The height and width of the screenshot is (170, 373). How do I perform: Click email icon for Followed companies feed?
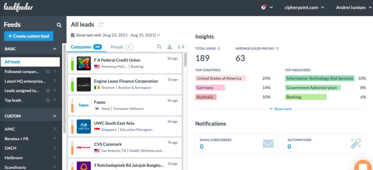[48, 72]
